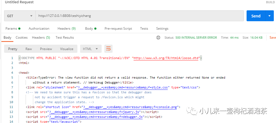Open the request Headers (9) tab
Viewport: 276px width, 123px height.
pos(66,29)
